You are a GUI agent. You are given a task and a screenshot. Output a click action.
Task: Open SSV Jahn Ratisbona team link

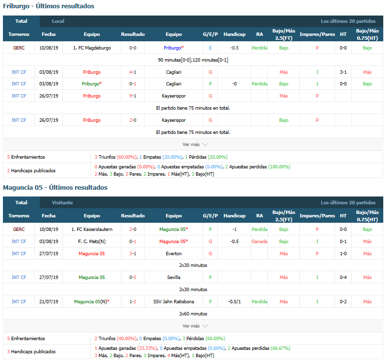tap(174, 301)
